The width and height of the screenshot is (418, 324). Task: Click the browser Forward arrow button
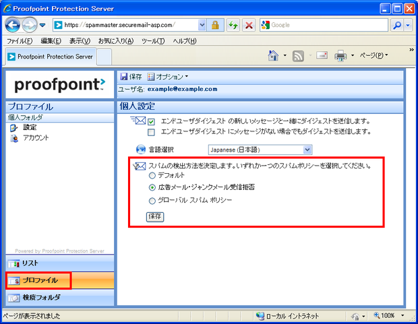tap(29, 25)
